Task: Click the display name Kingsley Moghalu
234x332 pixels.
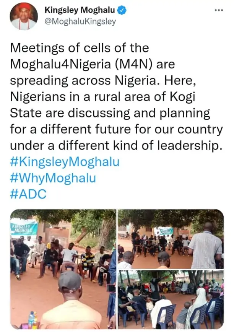Action: coord(79,10)
